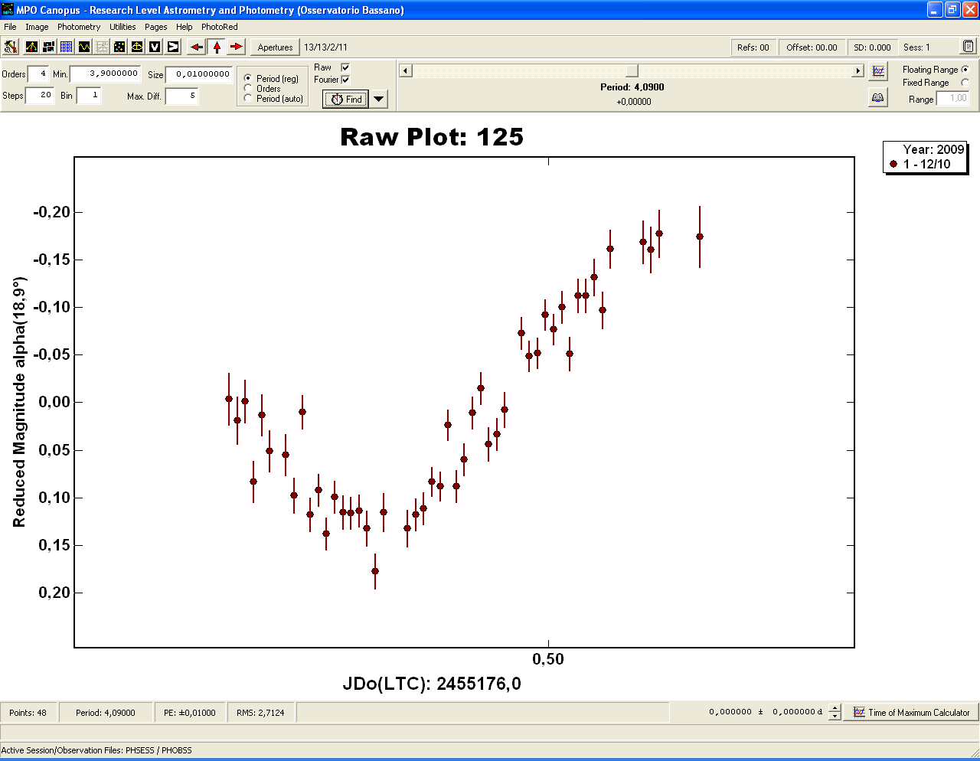Open the yellow wave lightcurve icon
980x761 pixels.
point(84,47)
